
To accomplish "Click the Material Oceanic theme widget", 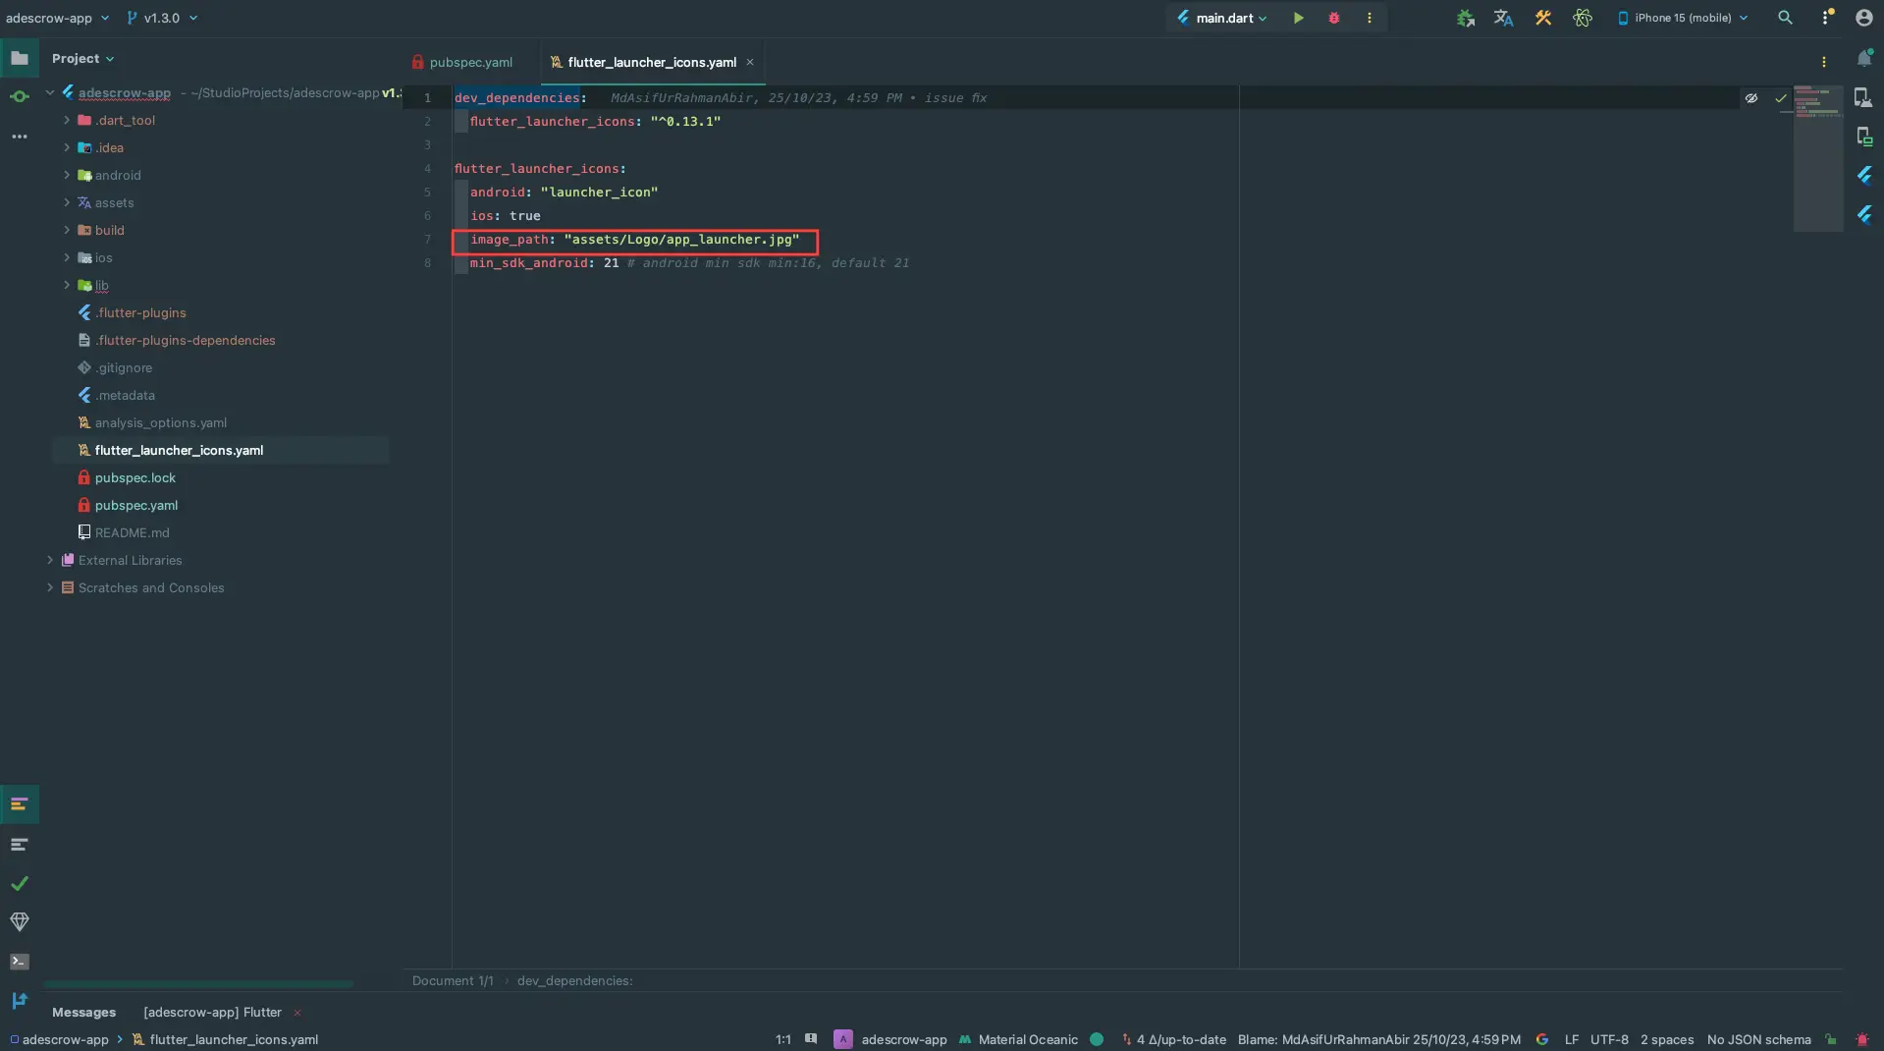I will pyautogui.click(x=1018, y=1039).
